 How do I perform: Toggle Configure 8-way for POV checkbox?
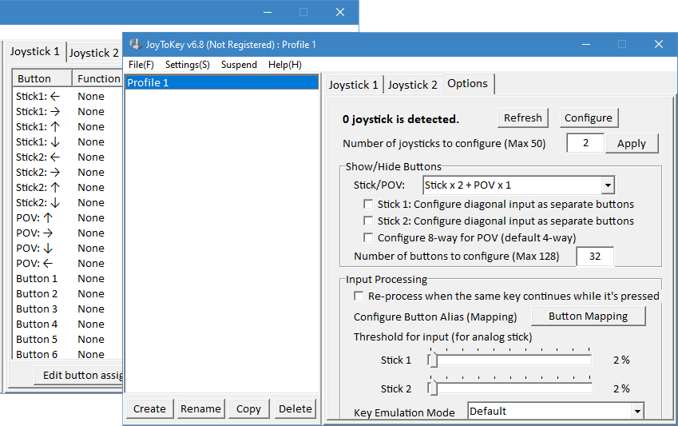(368, 237)
